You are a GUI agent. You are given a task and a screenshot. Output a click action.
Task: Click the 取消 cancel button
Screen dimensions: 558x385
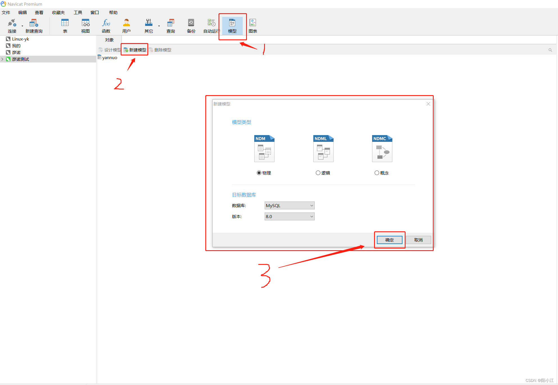coord(418,240)
